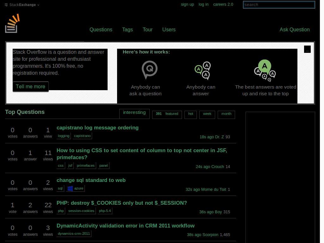
Task: Open careers 2.0 link
Action: click(x=223, y=4)
